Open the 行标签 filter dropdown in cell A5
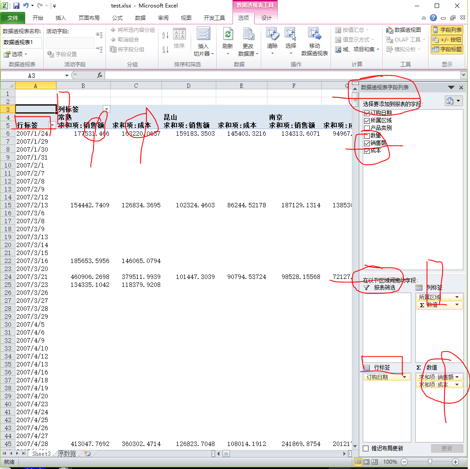Viewport: 470px width, 469px height. (52, 125)
